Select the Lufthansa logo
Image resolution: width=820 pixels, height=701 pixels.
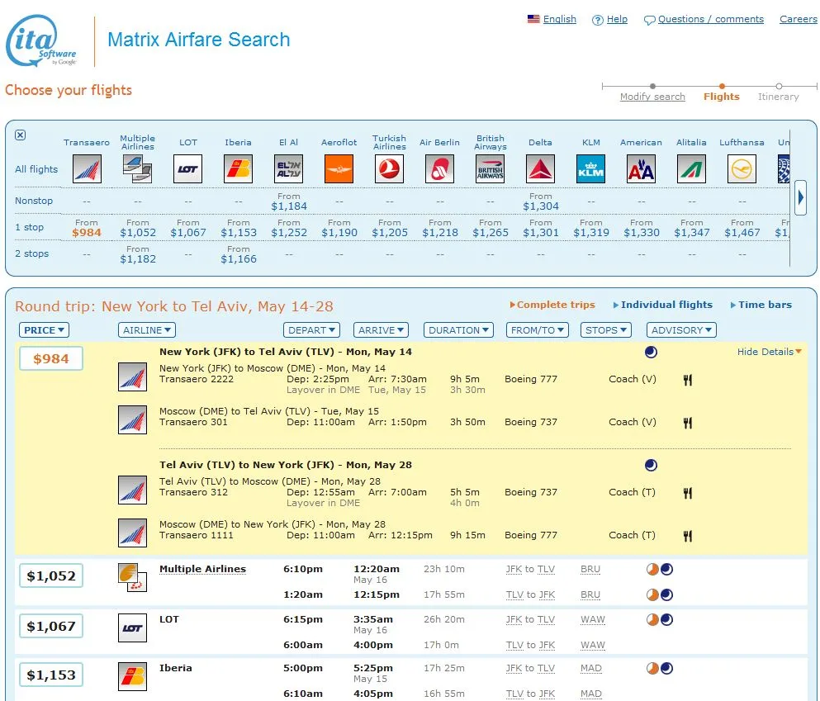click(742, 168)
